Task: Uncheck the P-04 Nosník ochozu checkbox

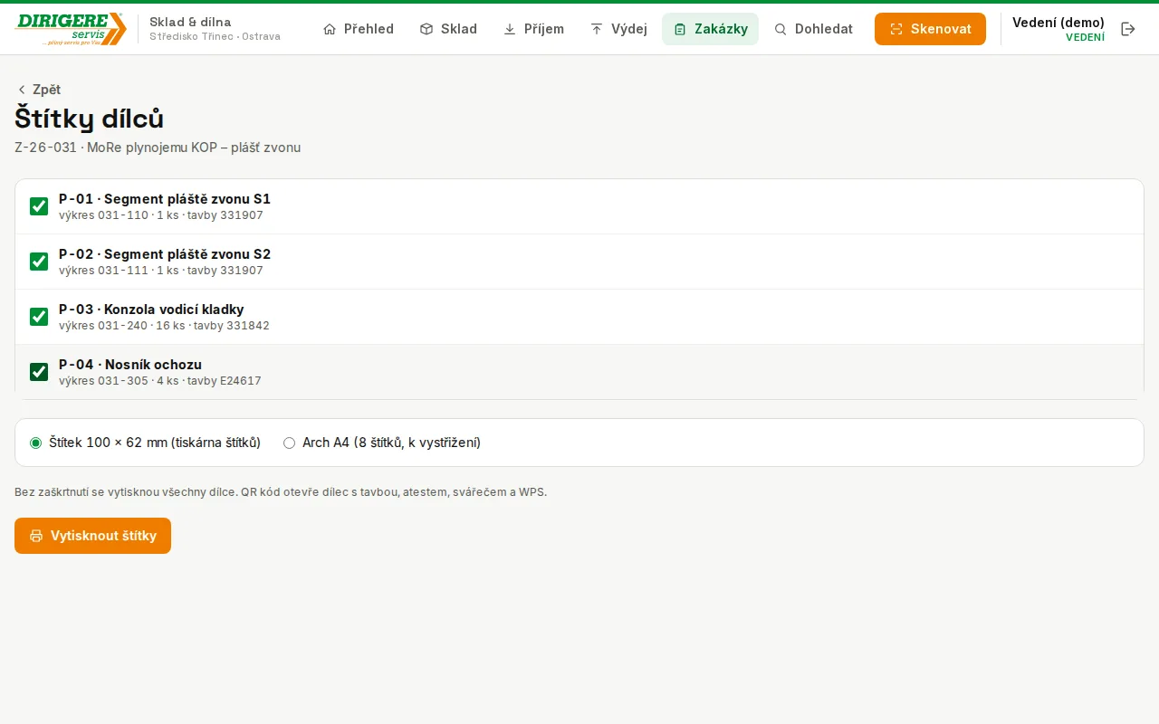Action: pyautogui.click(x=39, y=372)
